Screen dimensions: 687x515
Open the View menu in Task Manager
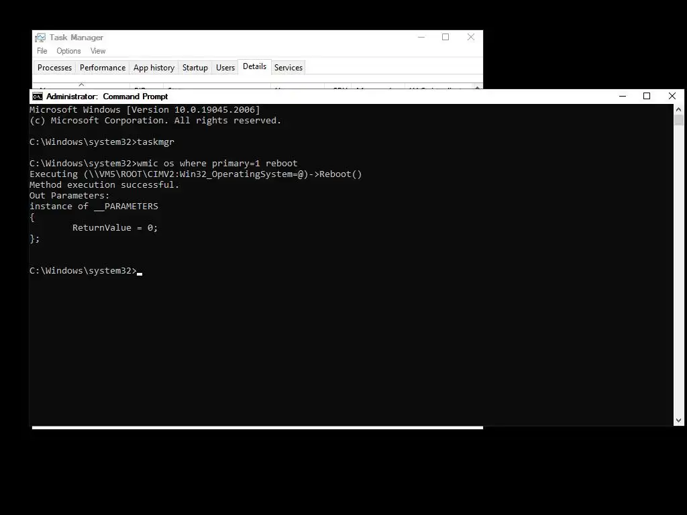(x=98, y=51)
